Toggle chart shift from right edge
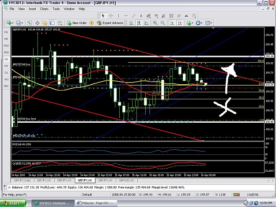This screenshot has width=276, height=207. 180,23
